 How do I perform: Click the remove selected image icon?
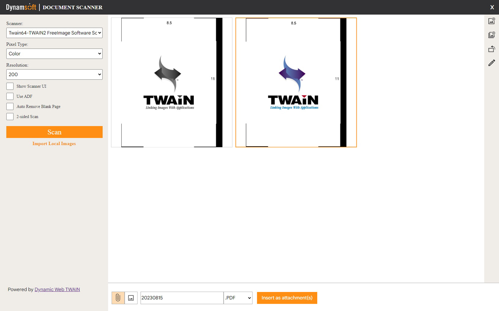click(x=492, y=21)
